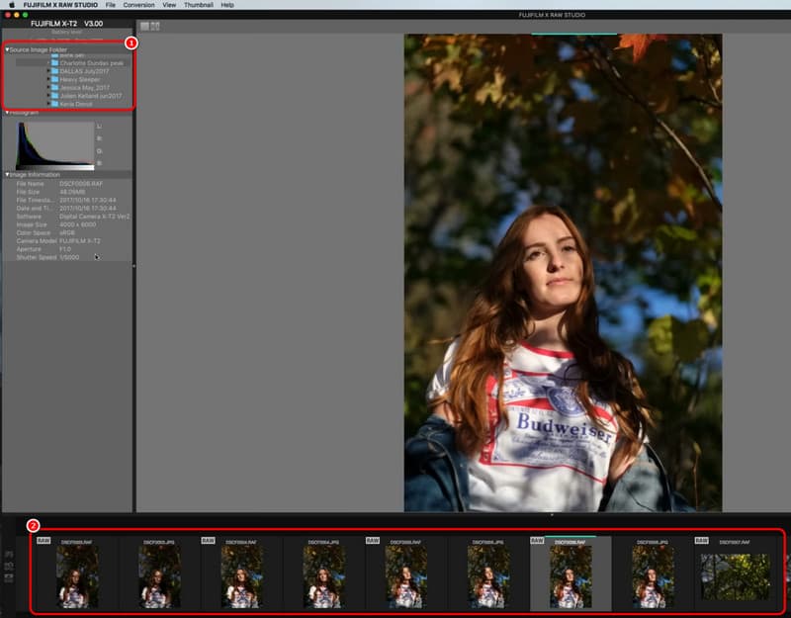Screen dimensions: 791x618
Task: Select the DALLAS July2017 folder
Action: [x=84, y=71]
